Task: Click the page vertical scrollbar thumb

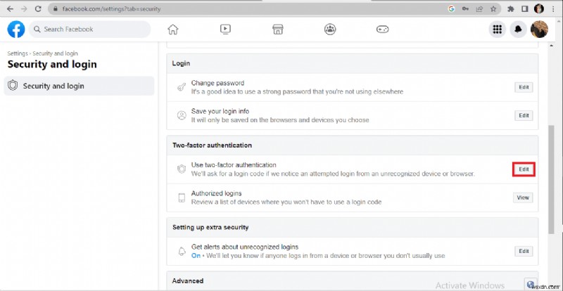Action: [552, 179]
